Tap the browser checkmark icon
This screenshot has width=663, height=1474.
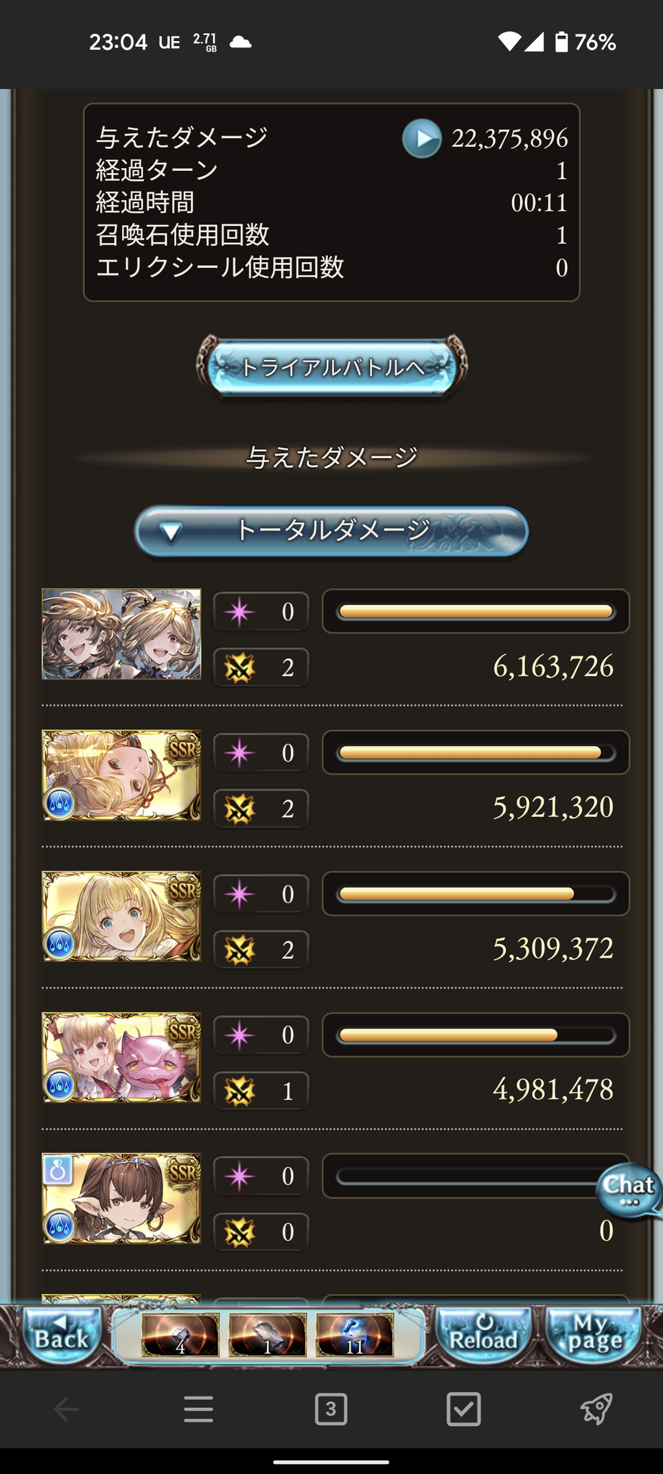click(463, 1409)
